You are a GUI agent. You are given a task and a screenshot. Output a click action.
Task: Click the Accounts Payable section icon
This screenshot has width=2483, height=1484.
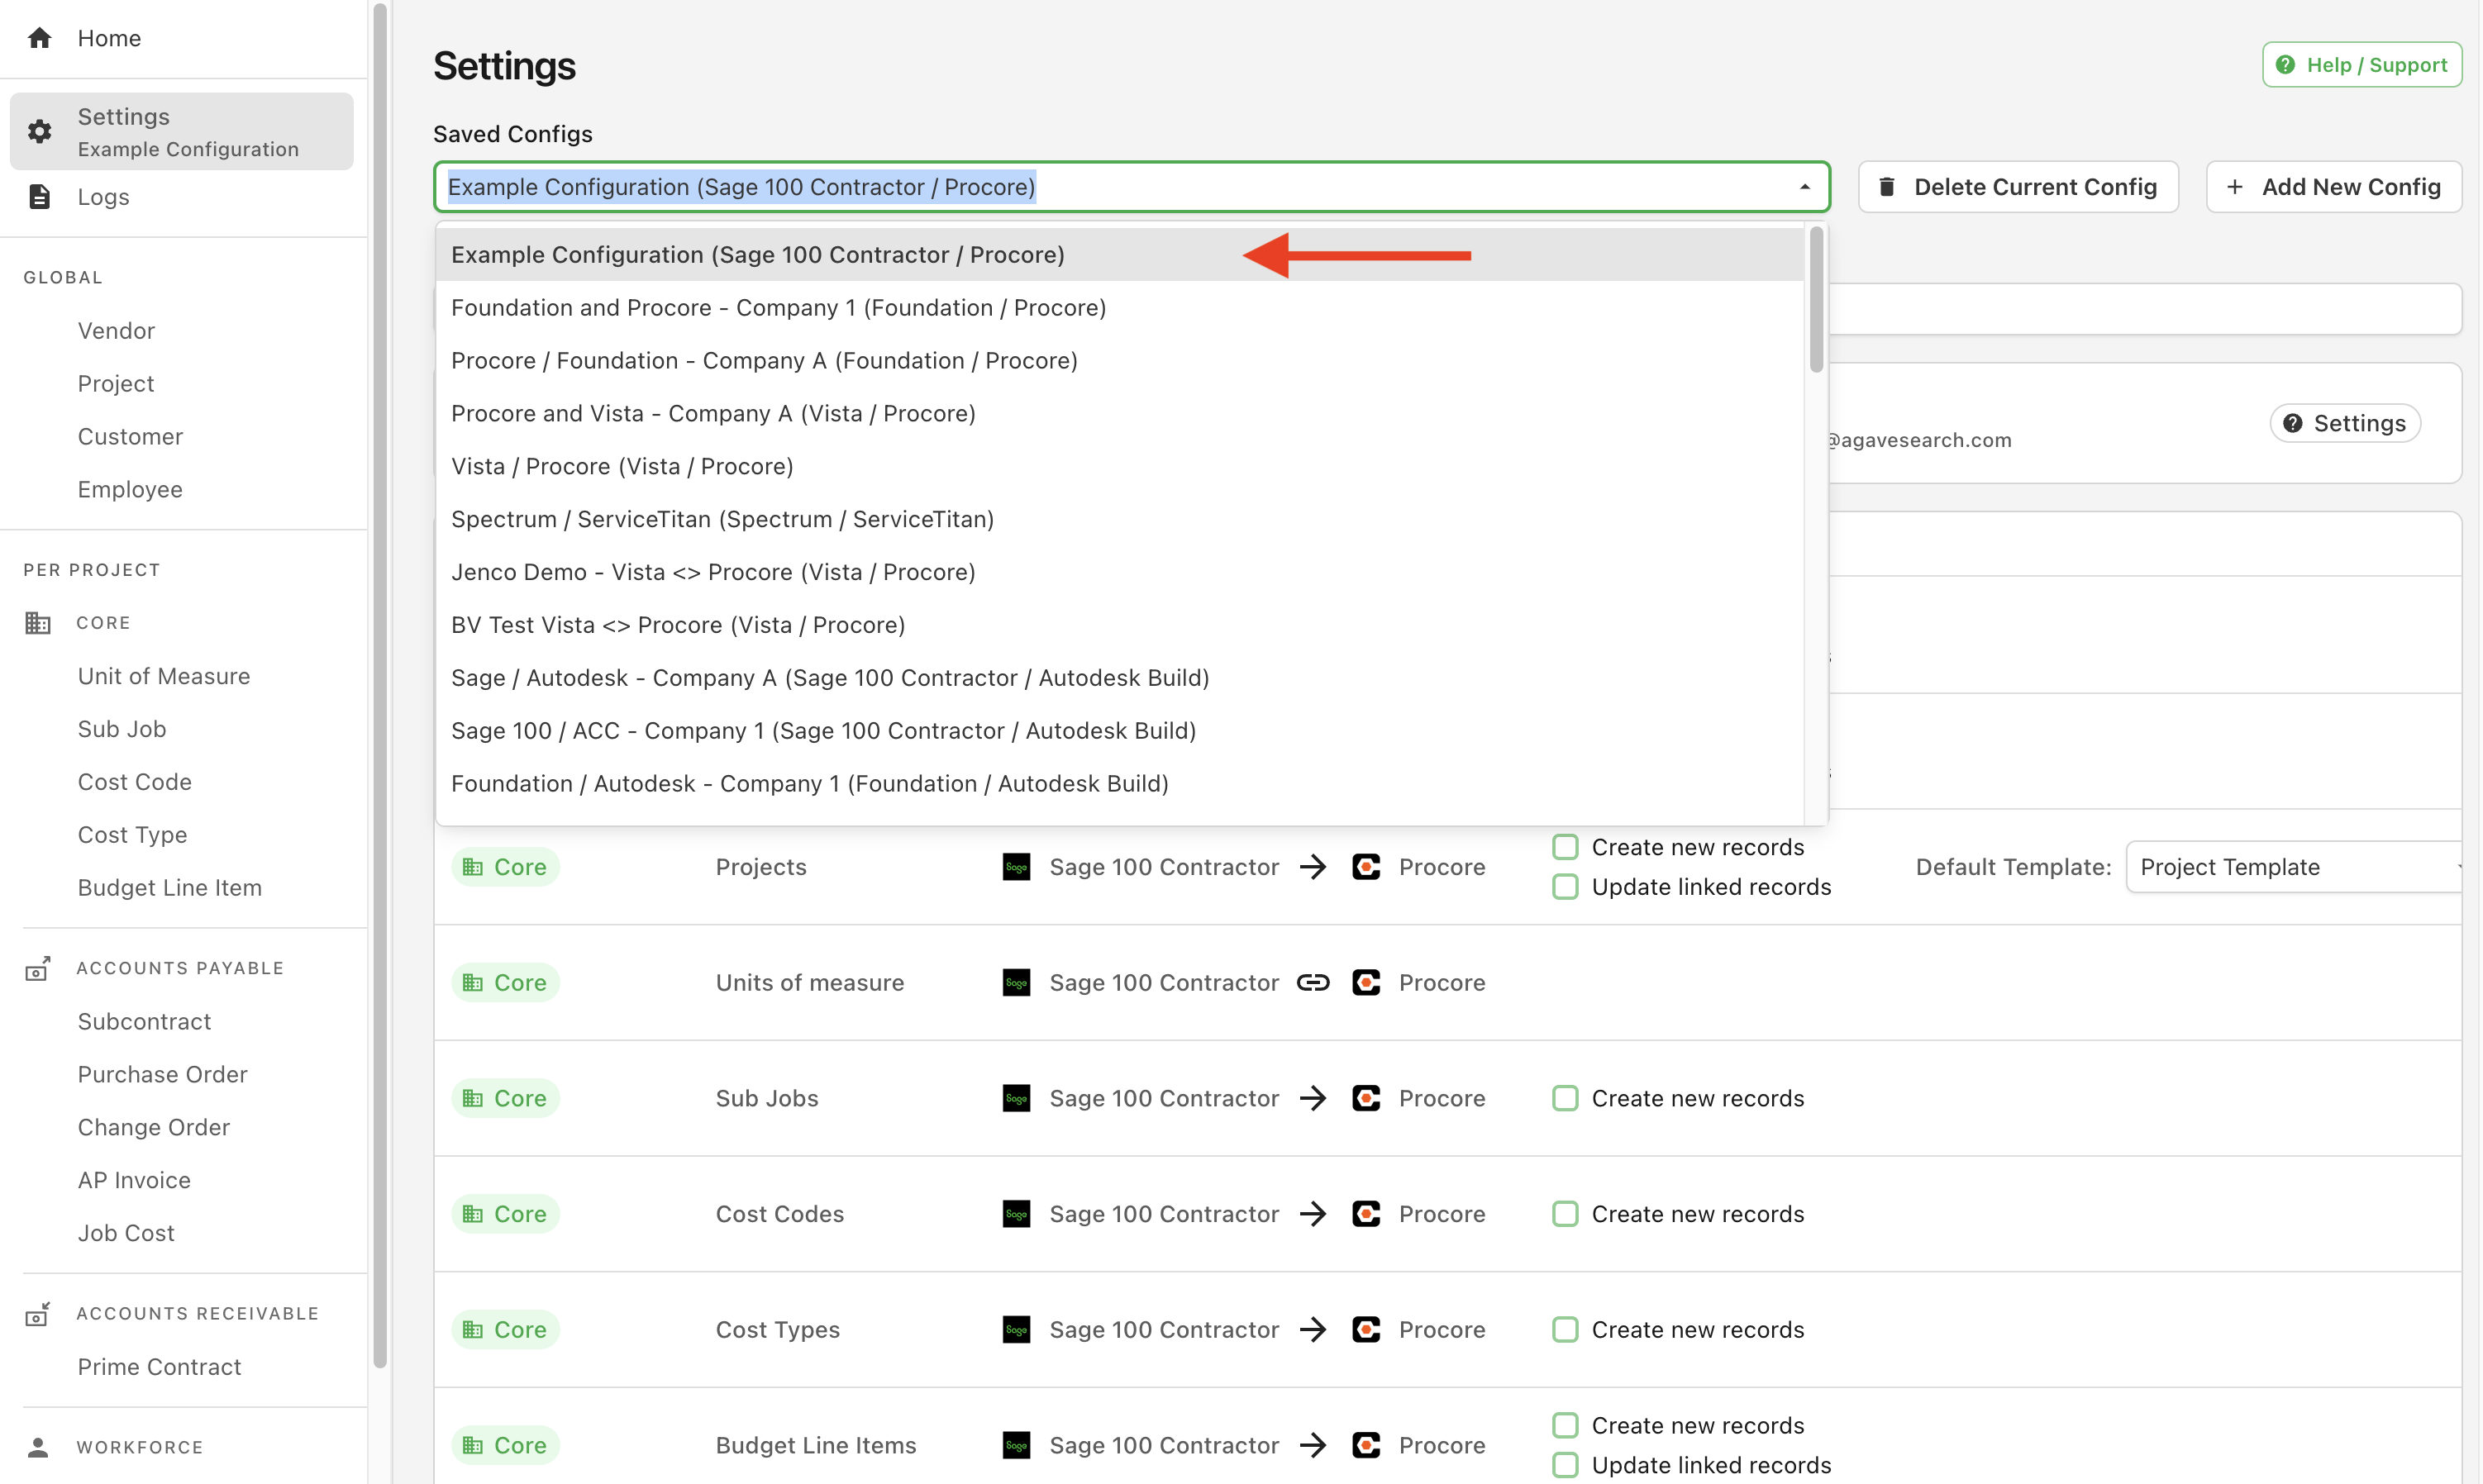38,968
